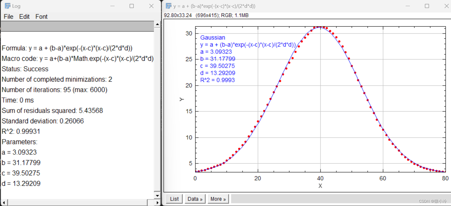
Task: Click the 'c = 39.50275' legend text in plot
Action: click(217, 66)
